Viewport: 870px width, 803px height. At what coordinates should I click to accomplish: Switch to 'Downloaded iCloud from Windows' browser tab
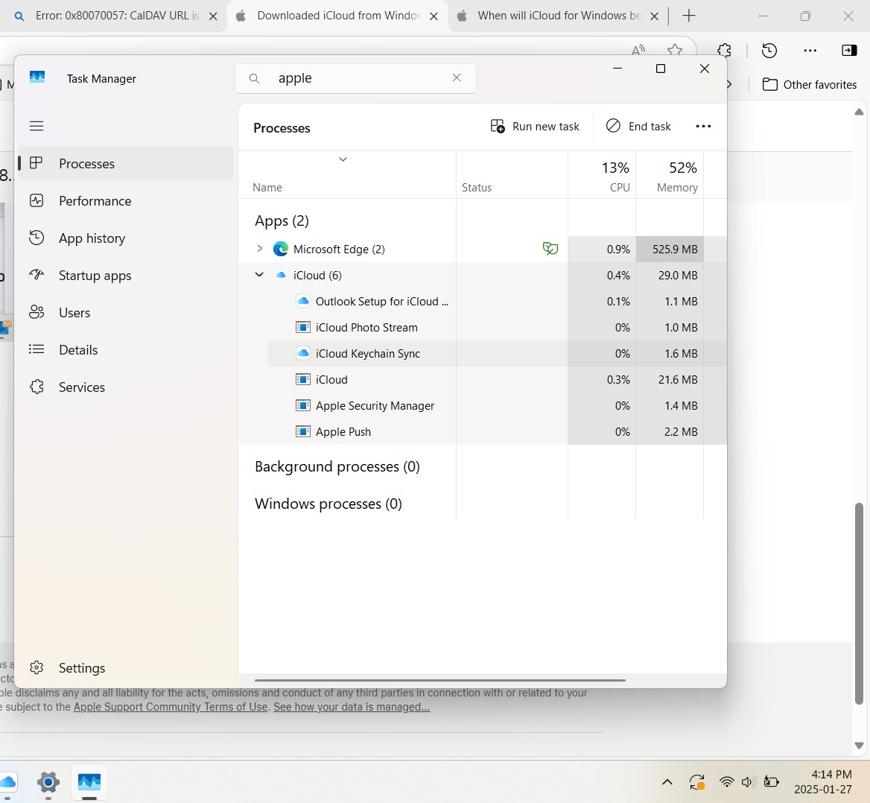point(338,16)
